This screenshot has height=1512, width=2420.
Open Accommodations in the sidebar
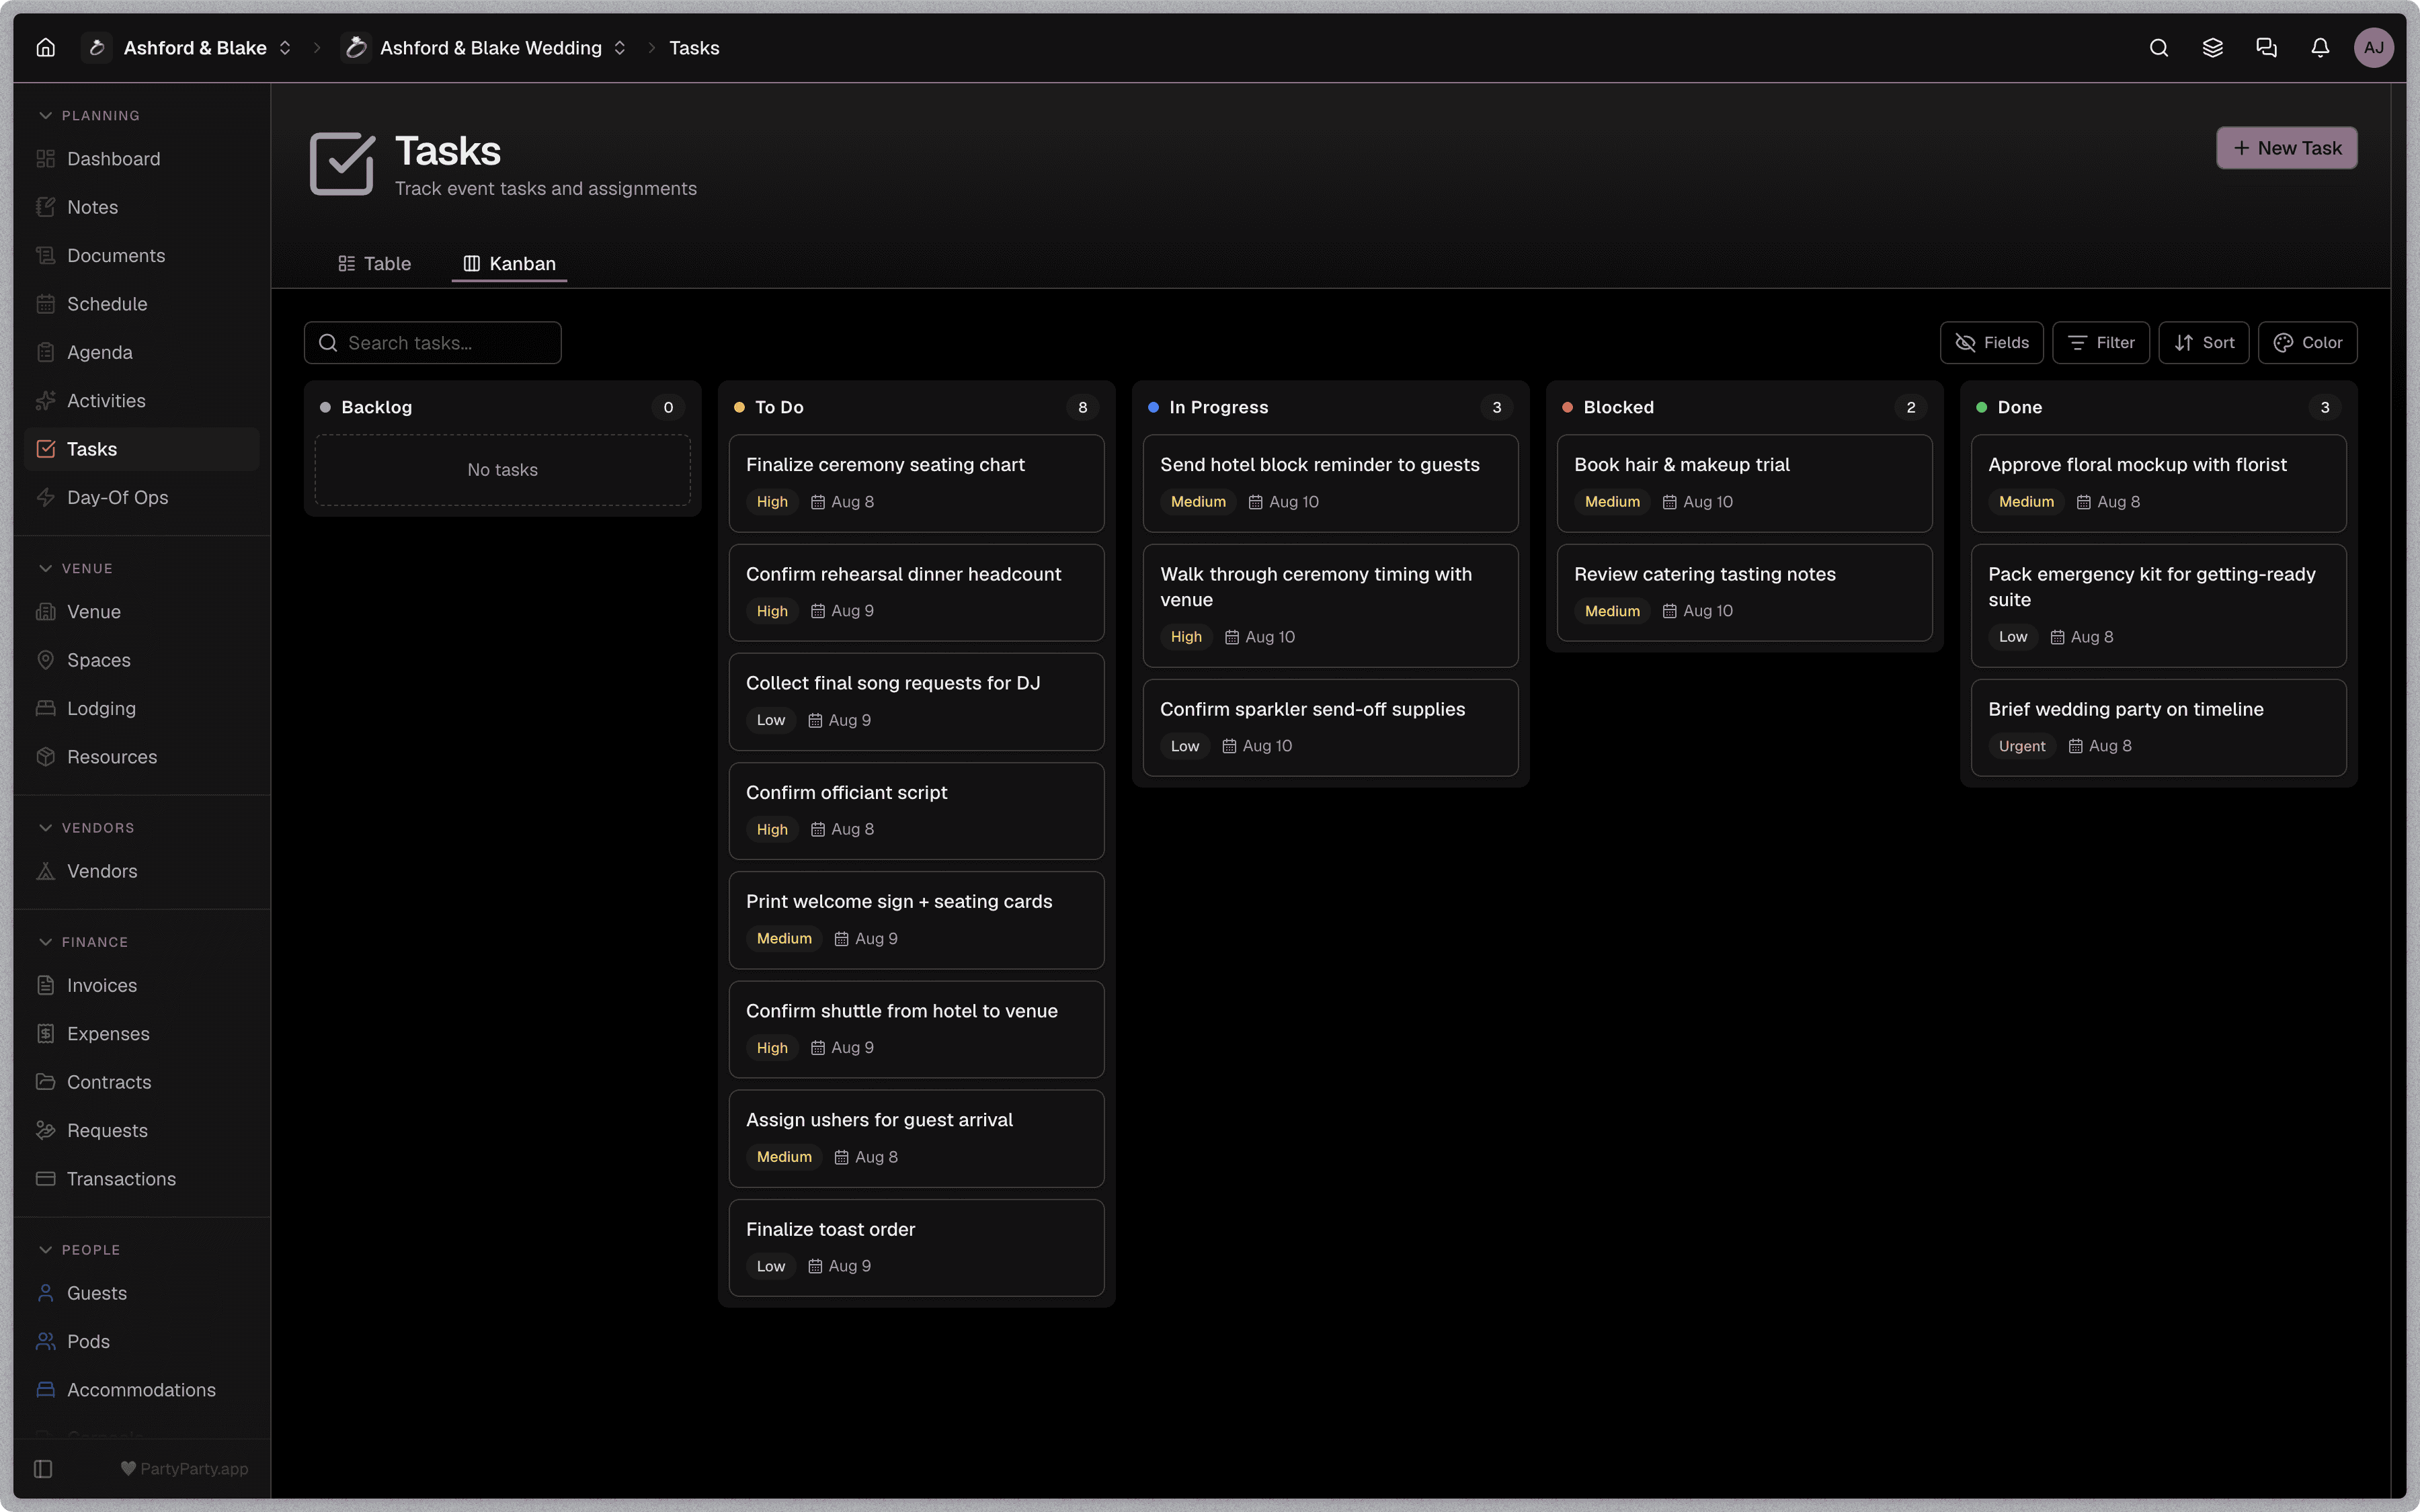[141, 1390]
